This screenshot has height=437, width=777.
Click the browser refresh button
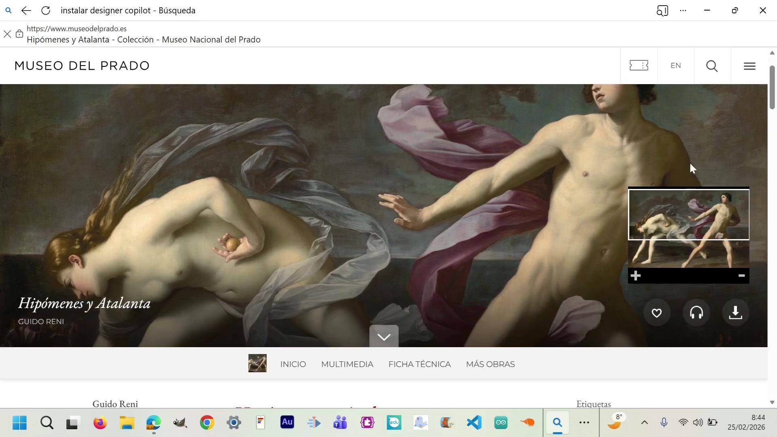[46, 11]
